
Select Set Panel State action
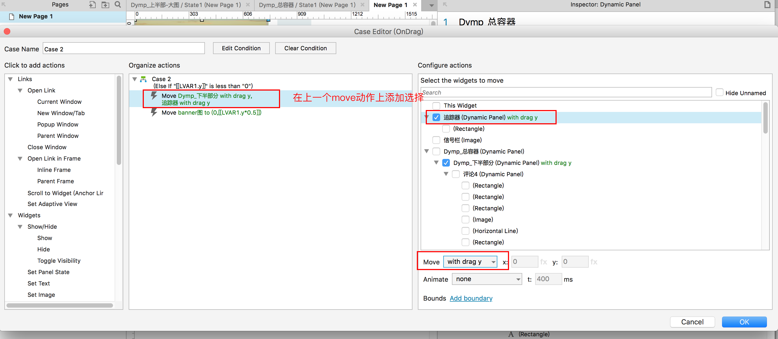tap(48, 272)
